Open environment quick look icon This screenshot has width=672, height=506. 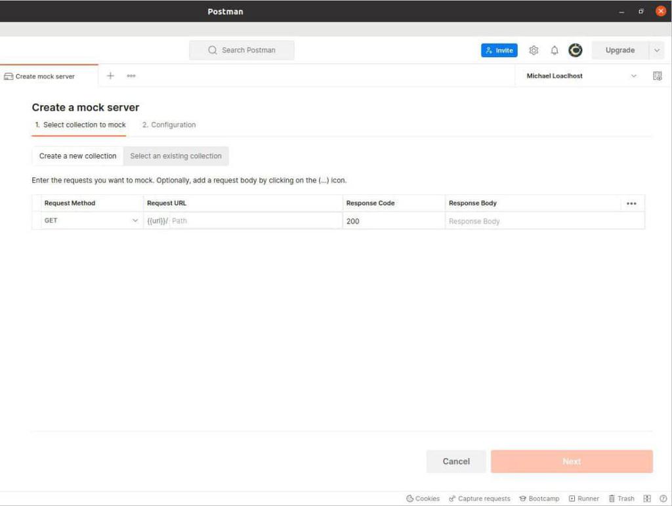(657, 76)
